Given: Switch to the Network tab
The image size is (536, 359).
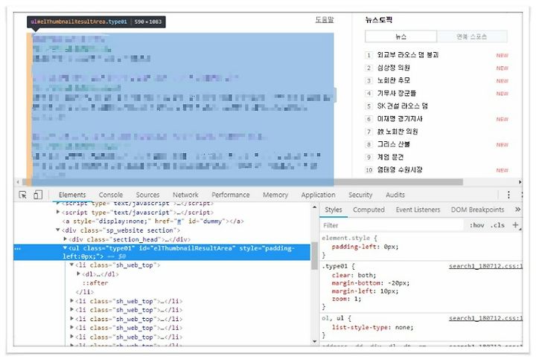Looking at the screenshot, I should [x=185, y=195].
